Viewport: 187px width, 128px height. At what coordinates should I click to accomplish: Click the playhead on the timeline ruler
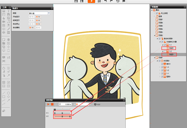(x=55, y=109)
